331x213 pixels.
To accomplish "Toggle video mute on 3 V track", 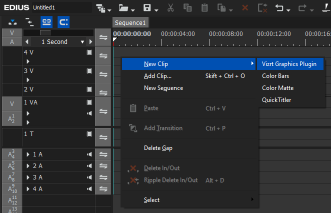I will pyautogui.click(x=89, y=70).
